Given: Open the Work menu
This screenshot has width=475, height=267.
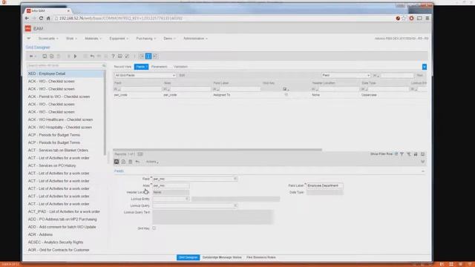Looking at the screenshot, I should 71,39.
